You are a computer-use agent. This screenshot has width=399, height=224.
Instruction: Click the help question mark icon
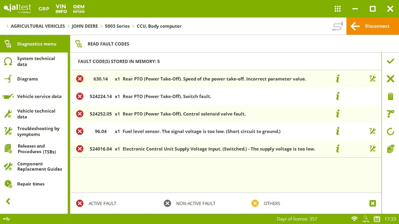pyautogui.click(x=391, y=114)
